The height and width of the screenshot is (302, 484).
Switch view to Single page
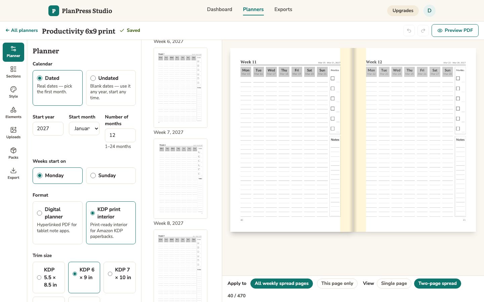click(x=394, y=284)
